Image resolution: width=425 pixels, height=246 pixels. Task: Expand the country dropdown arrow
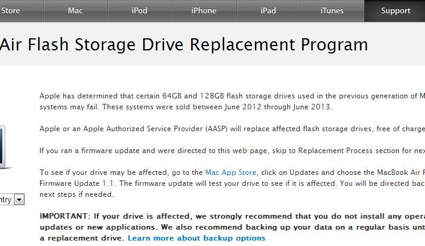(19, 199)
